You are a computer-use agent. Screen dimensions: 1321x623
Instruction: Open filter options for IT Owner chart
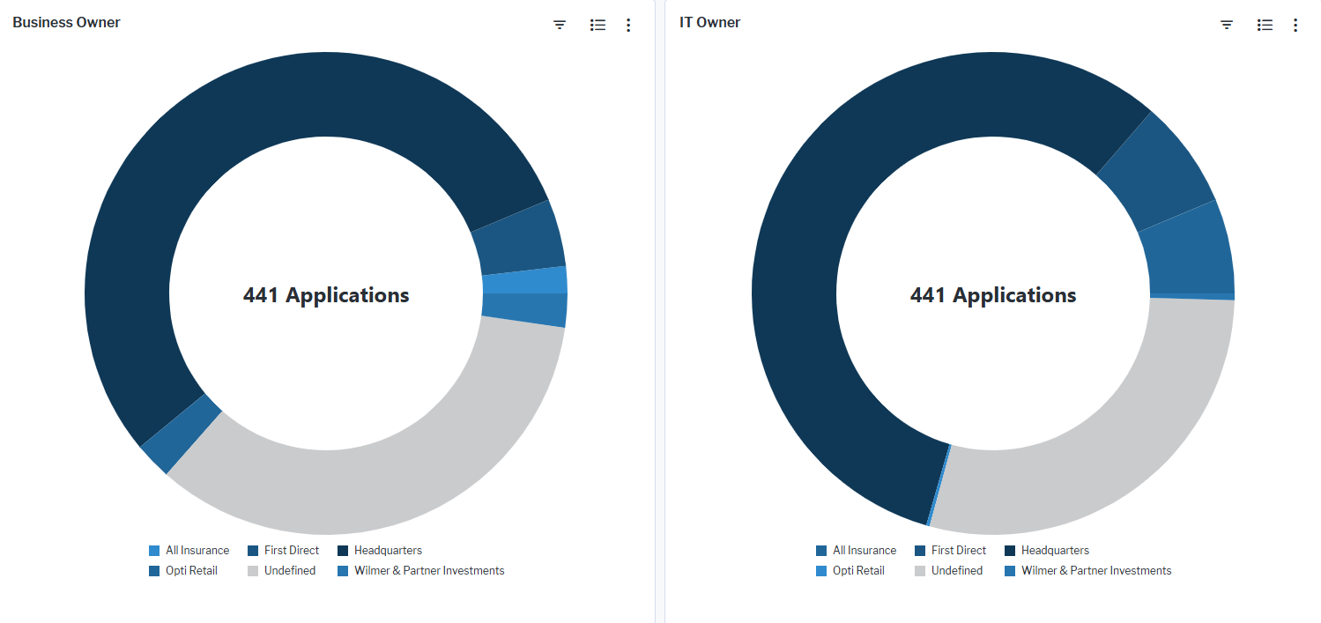(1227, 25)
